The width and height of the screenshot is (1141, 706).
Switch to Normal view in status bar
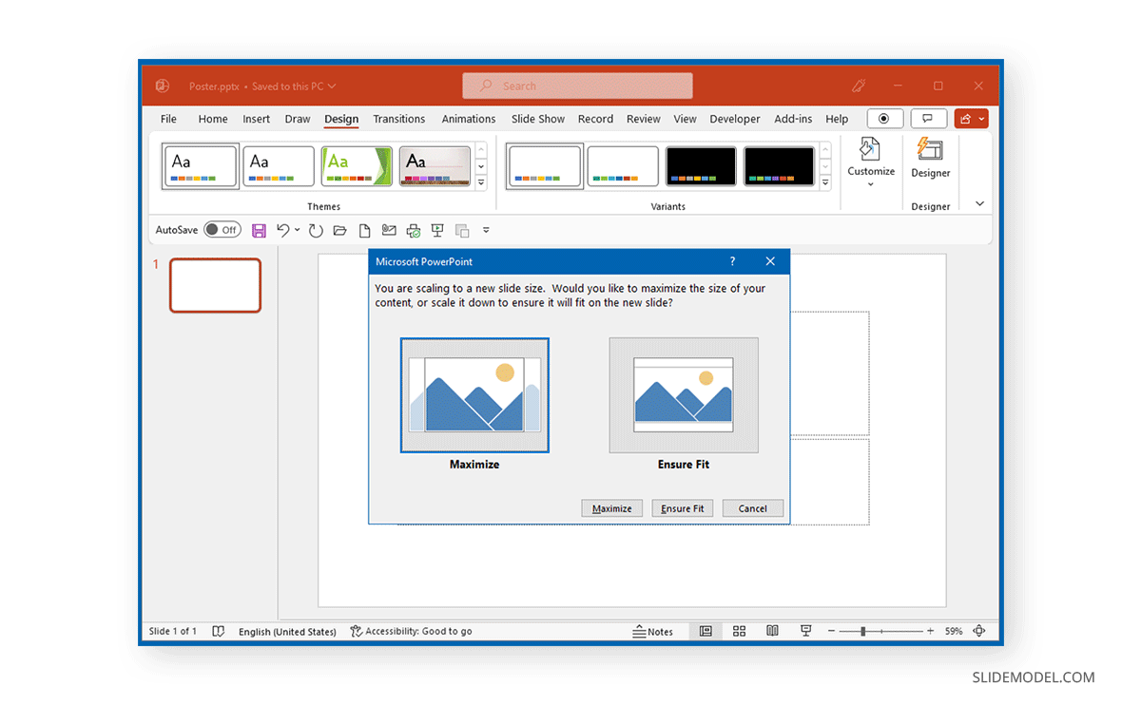tap(706, 631)
